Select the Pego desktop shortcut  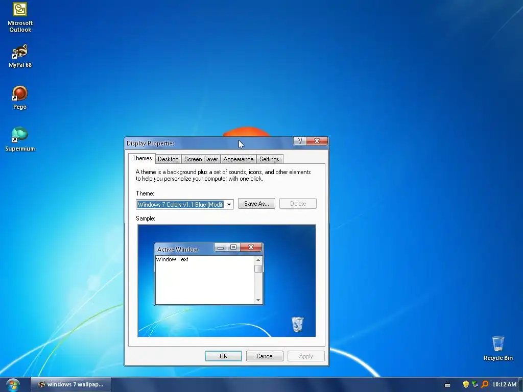[x=20, y=97]
